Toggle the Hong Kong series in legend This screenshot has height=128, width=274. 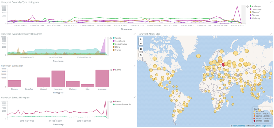119,41
